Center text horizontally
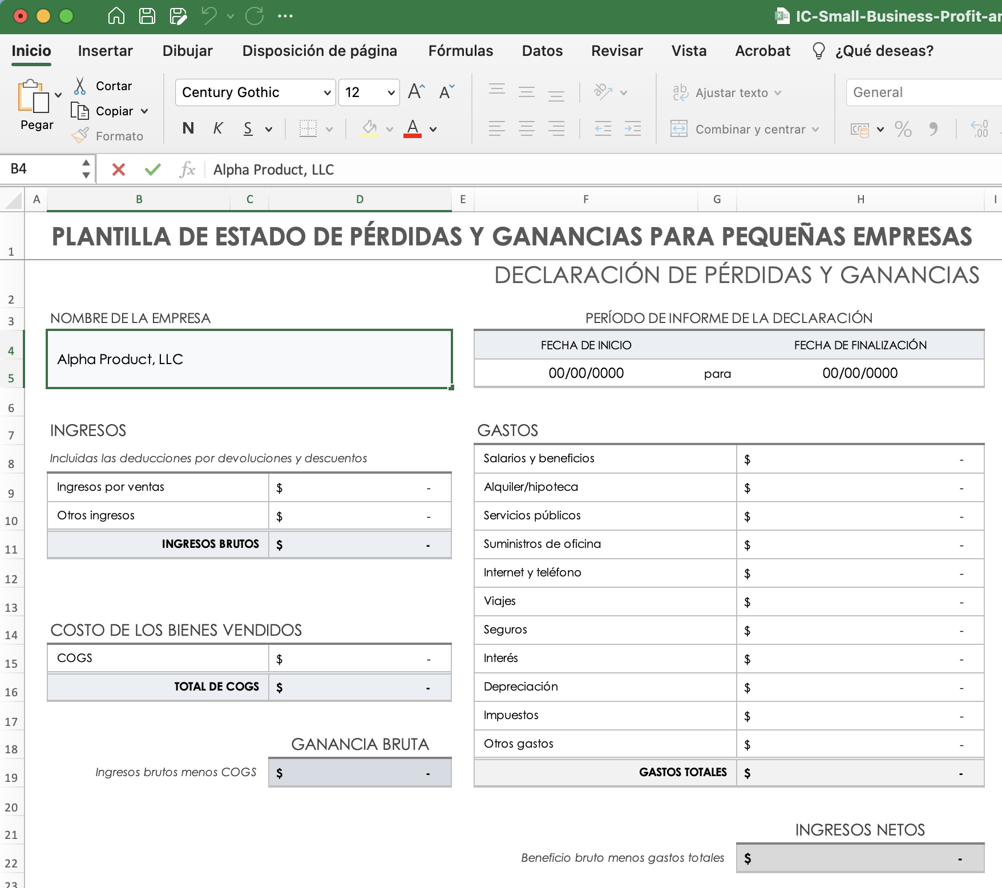1002x888 pixels. tap(527, 128)
